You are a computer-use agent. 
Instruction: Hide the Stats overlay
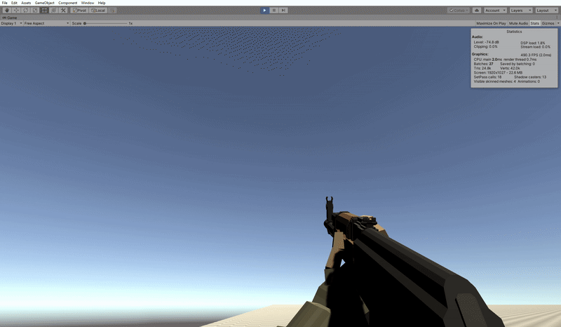click(x=535, y=23)
